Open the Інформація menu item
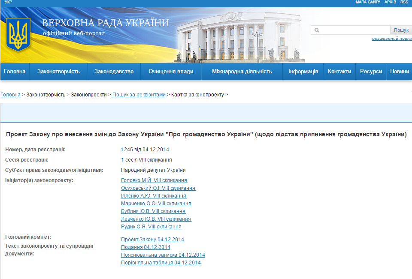Viewport: 412px width, 279px height. pyautogui.click(x=303, y=72)
